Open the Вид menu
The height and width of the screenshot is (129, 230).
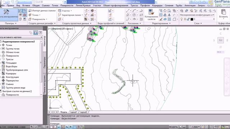tap(18, 5)
